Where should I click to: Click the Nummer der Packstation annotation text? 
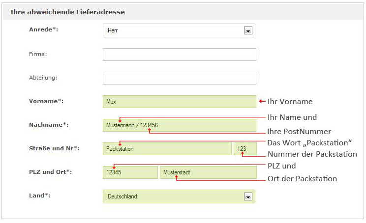point(312,154)
